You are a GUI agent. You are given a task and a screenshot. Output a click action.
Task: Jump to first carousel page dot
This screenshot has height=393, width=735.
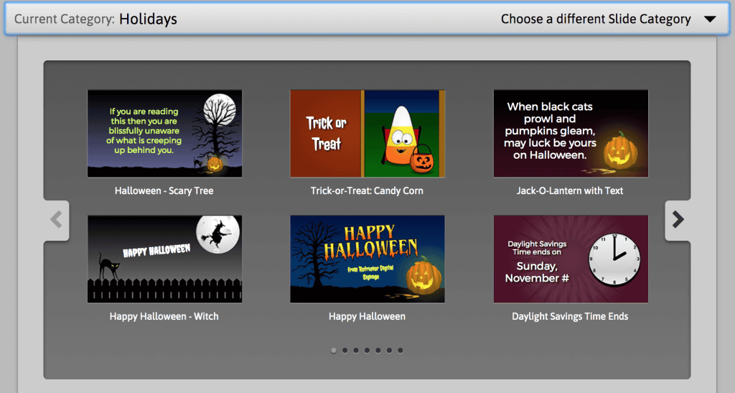[334, 351]
